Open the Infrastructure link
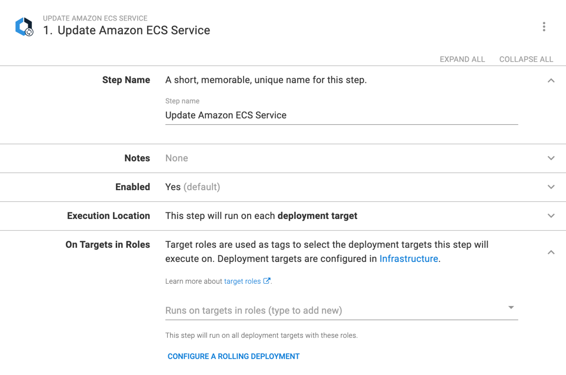The height and width of the screenshot is (375, 566). [x=408, y=259]
